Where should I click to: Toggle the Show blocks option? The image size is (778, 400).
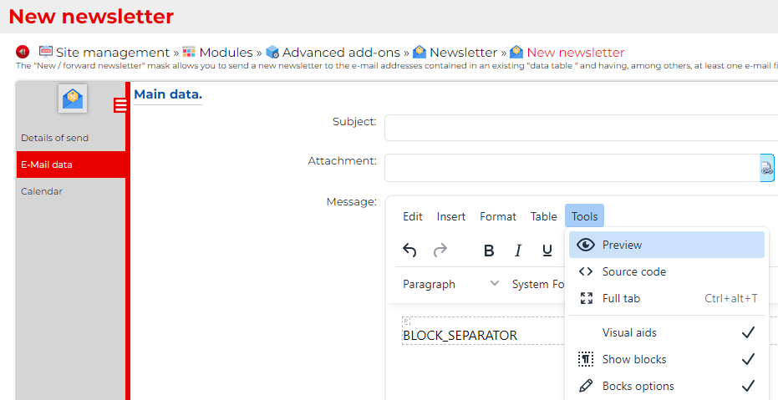coord(666,359)
